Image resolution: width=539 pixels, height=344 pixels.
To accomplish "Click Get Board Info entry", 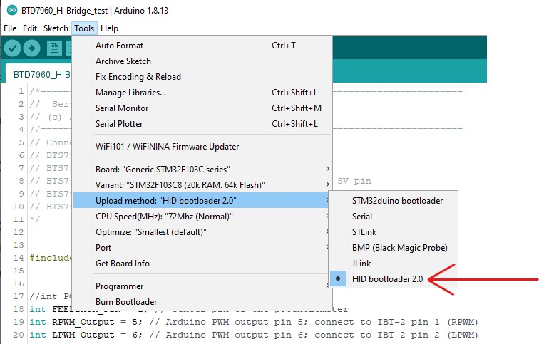I will tap(202, 264).
